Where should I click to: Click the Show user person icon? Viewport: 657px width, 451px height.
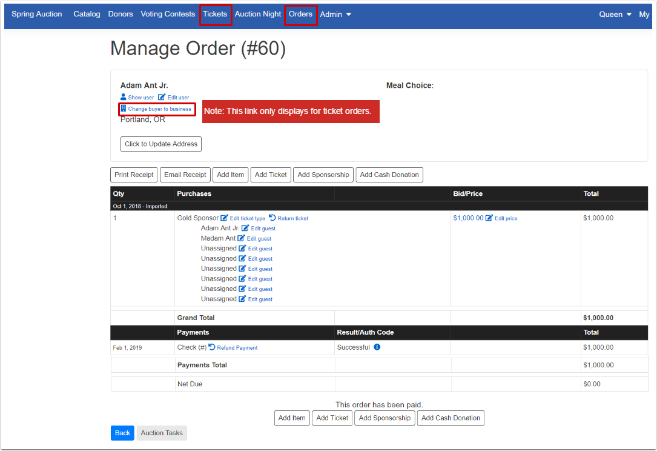point(123,97)
